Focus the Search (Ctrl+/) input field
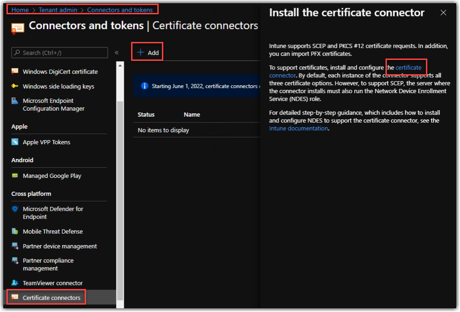 (59, 53)
